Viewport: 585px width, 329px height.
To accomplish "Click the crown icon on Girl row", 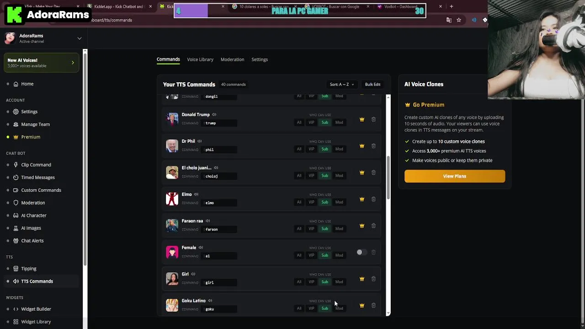I will click(362, 279).
